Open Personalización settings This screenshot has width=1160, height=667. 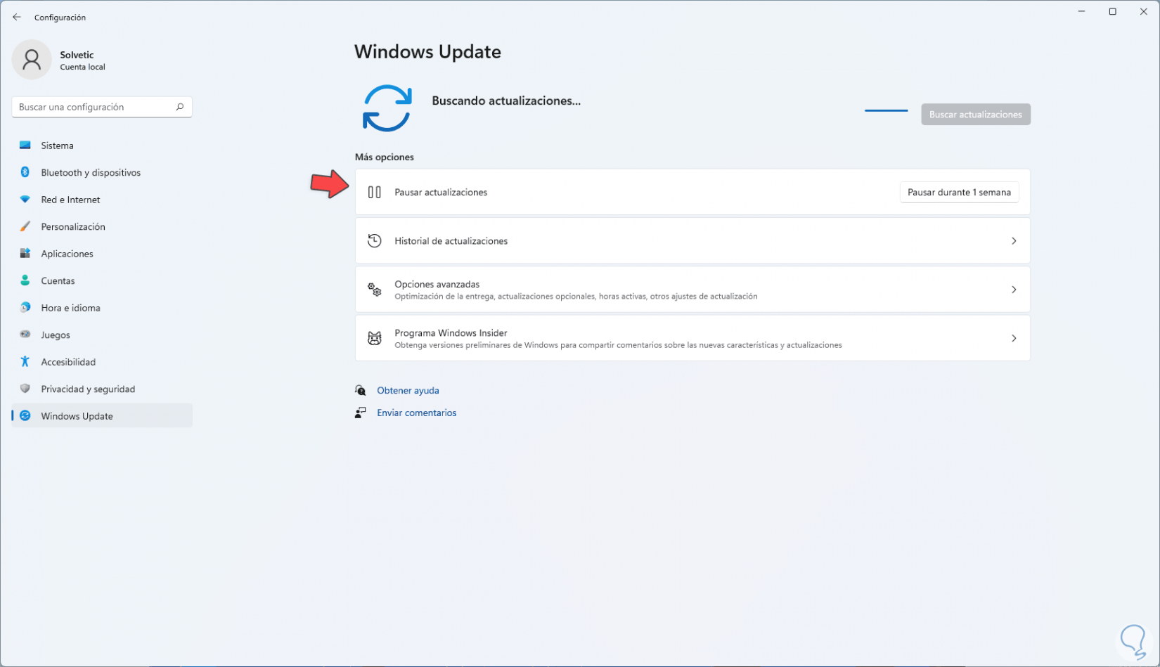102,226
